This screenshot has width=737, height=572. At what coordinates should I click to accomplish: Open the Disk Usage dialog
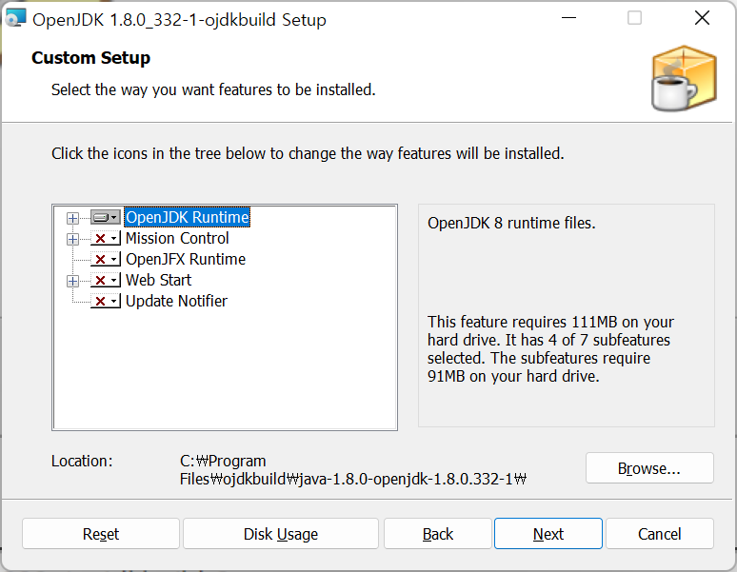pyautogui.click(x=281, y=534)
